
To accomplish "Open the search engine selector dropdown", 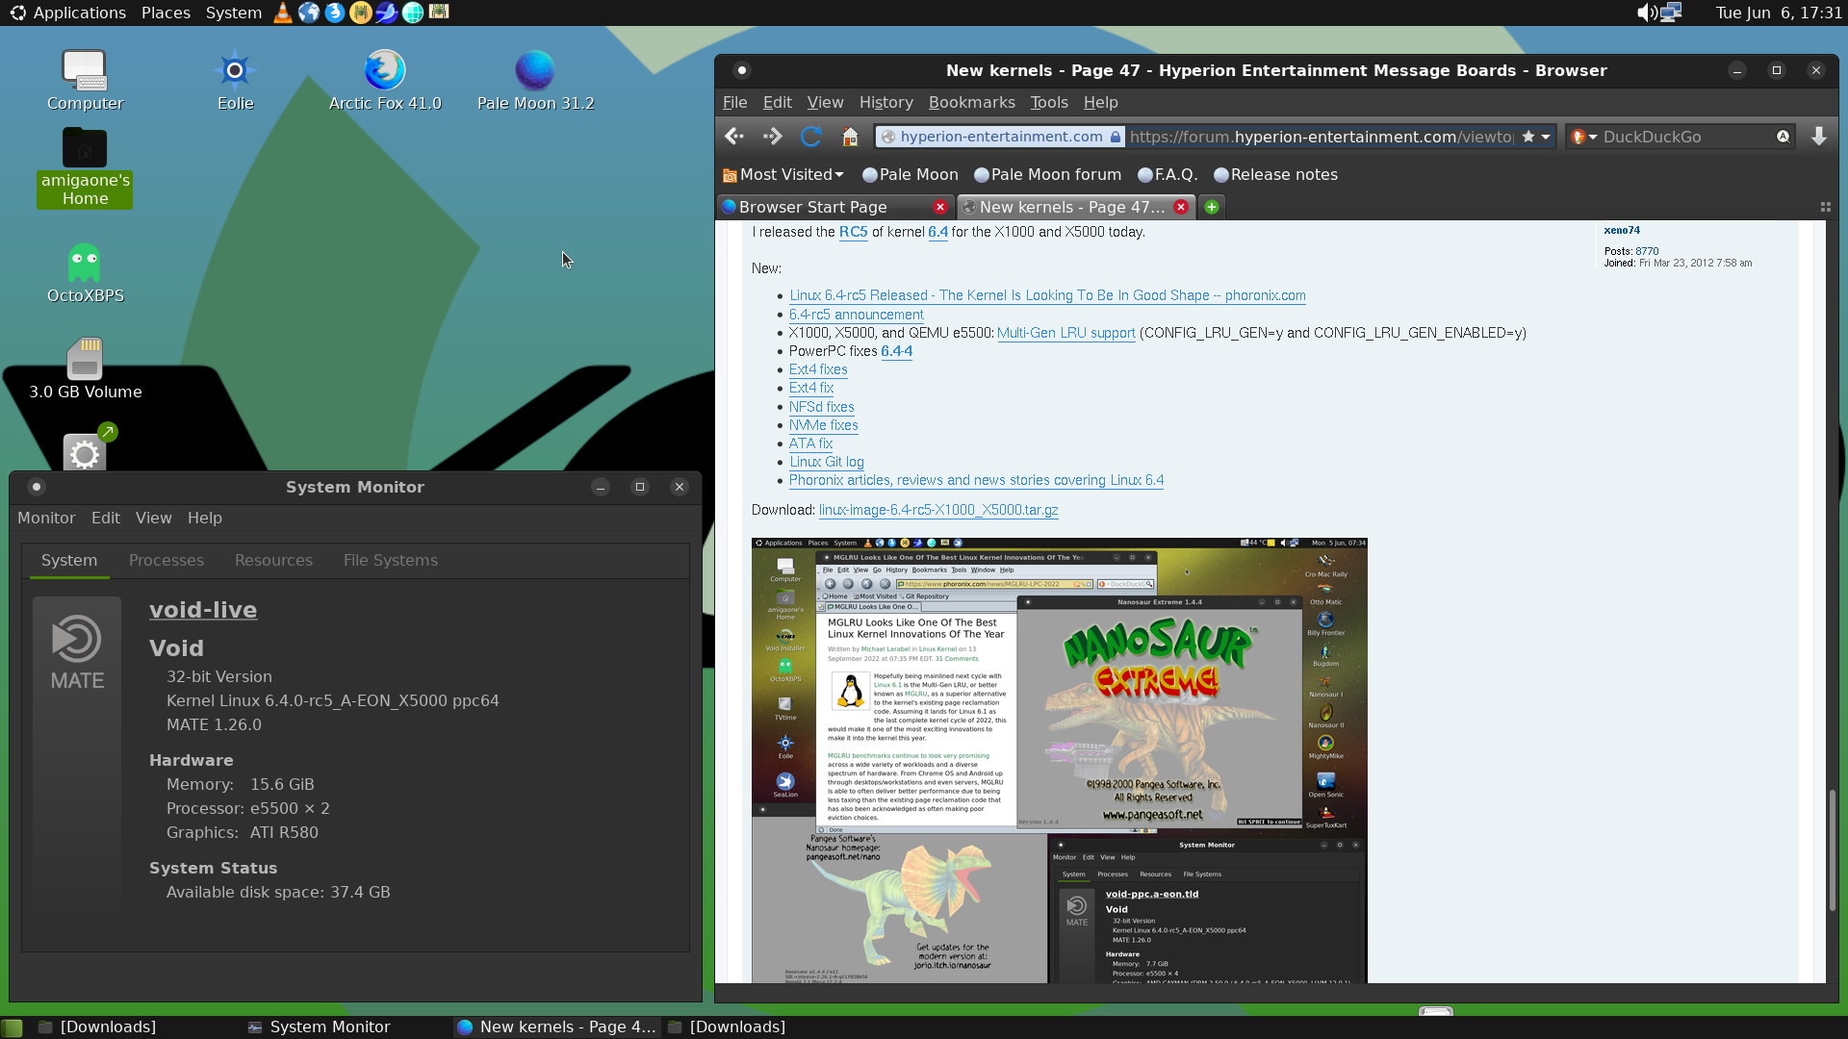I will coord(1584,137).
